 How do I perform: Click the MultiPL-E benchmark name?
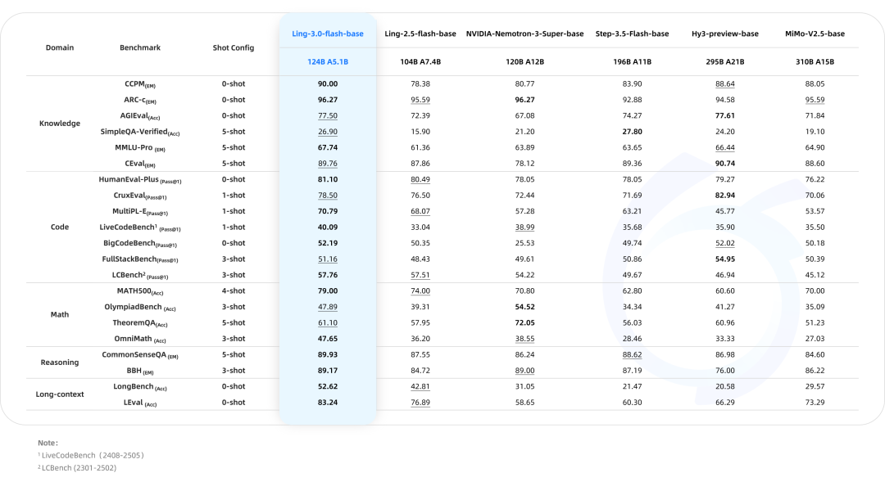140,211
